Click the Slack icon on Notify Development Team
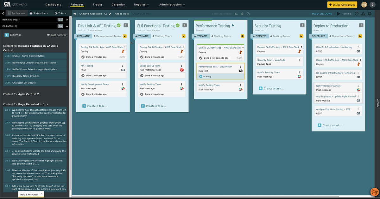Image resolution: width=380 pixels, height=199 pixels. 123,89
